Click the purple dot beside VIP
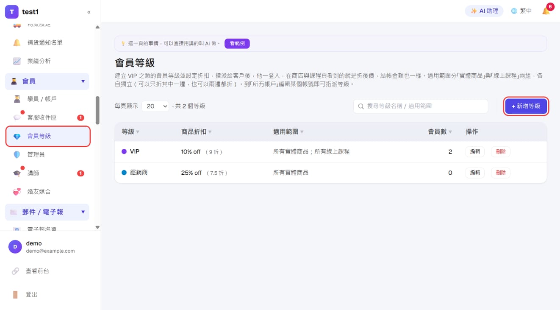Screen dimensions: 560x310 (124, 151)
